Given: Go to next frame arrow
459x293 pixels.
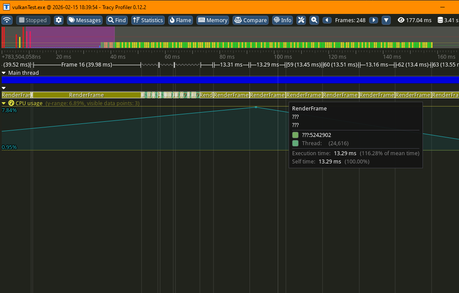Looking at the screenshot, I should [373, 20].
